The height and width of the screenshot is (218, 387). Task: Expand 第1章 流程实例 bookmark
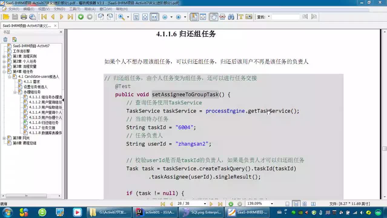pos(4,56)
